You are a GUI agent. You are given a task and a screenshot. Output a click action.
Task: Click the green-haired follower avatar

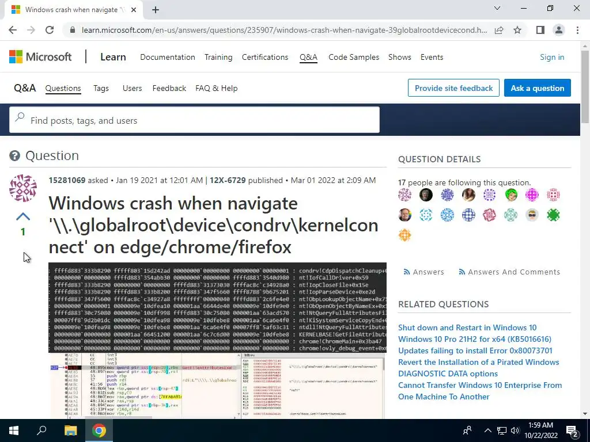pos(511,195)
